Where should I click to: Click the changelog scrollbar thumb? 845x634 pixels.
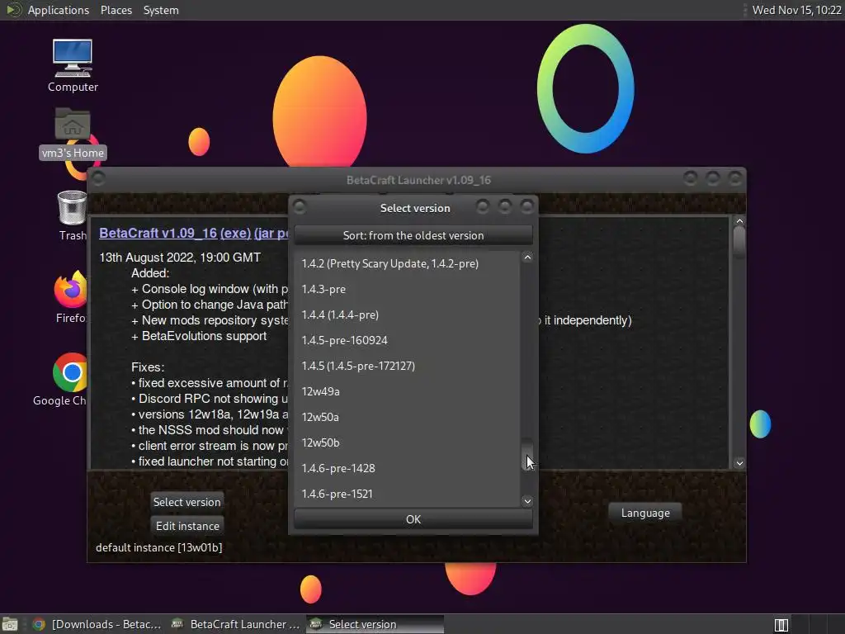click(739, 242)
